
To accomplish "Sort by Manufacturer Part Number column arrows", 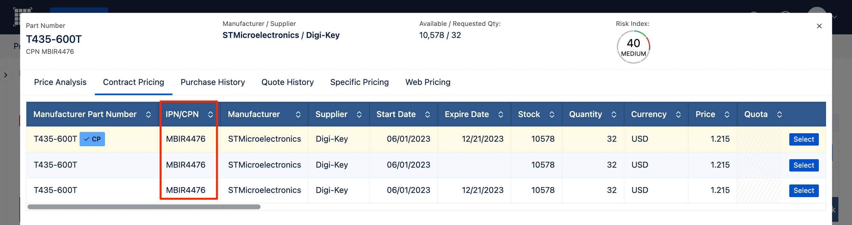I will click(x=148, y=114).
